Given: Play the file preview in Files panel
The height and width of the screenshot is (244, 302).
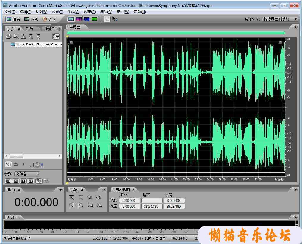Looking at the screenshot, I should (x=23, y=164).
